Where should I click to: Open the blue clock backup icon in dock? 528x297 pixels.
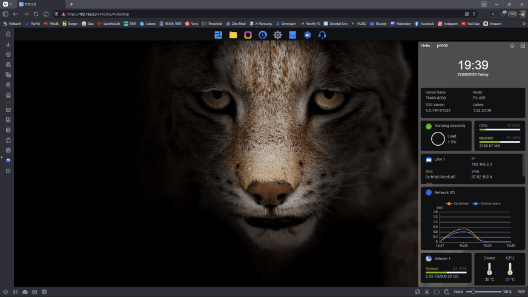pyautogui.click(x=263, y=35)
